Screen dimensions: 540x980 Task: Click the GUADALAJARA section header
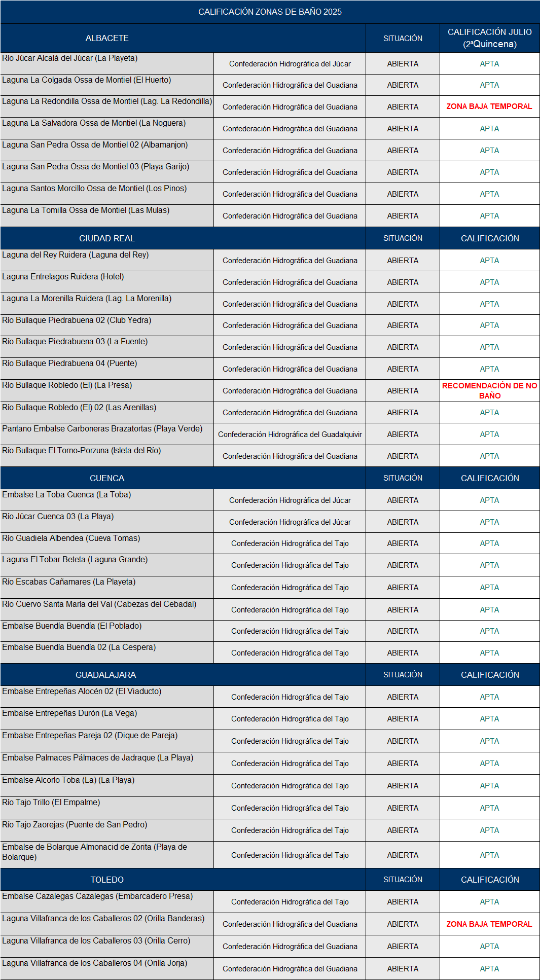click(x=106, y=675)
